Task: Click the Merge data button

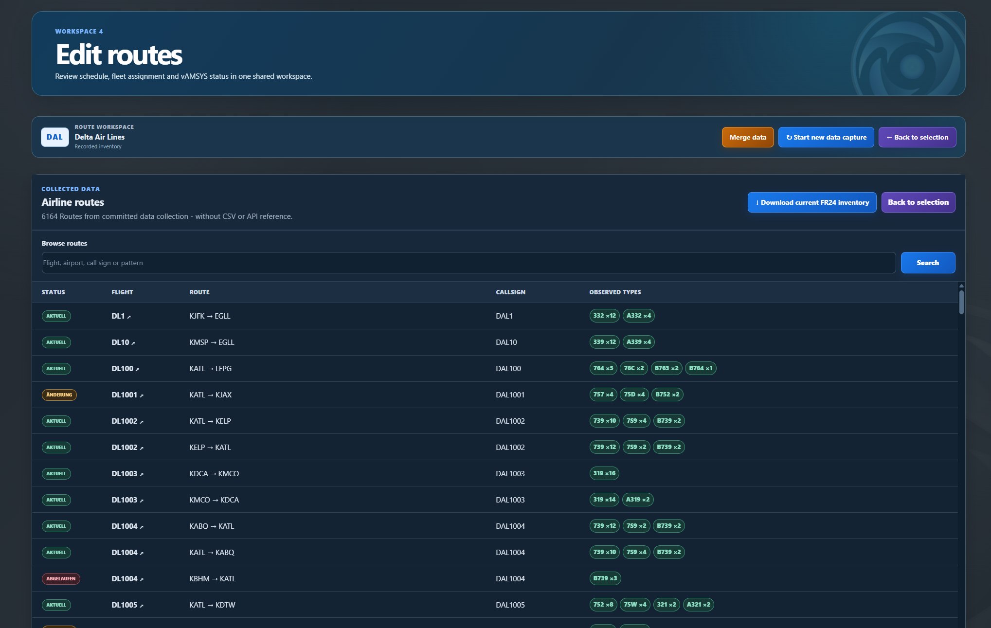Action: [748, 137]
